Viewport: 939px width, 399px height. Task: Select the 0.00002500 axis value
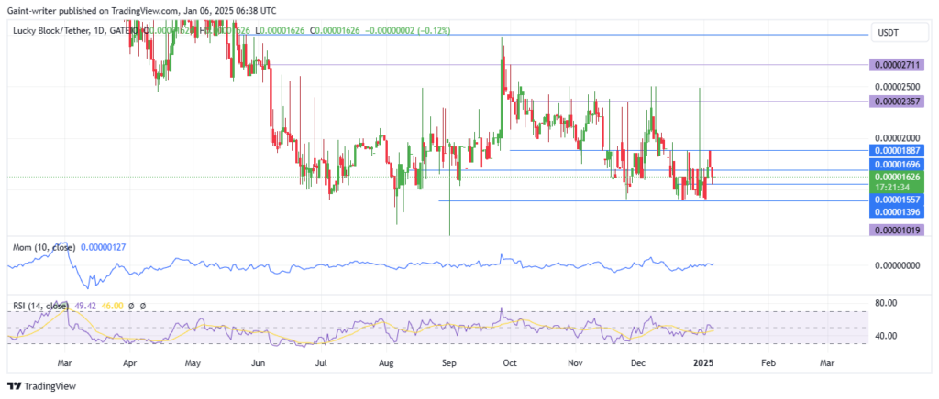pyautogui.click(x=896, y=87)
